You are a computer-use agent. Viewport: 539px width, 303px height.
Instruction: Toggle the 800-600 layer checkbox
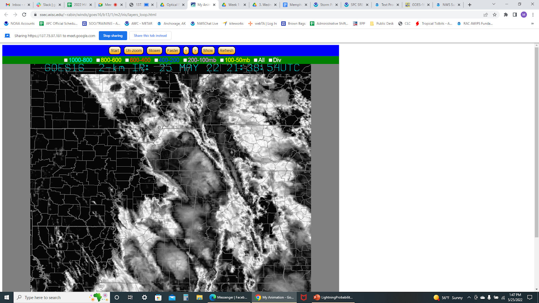point(98,60)
